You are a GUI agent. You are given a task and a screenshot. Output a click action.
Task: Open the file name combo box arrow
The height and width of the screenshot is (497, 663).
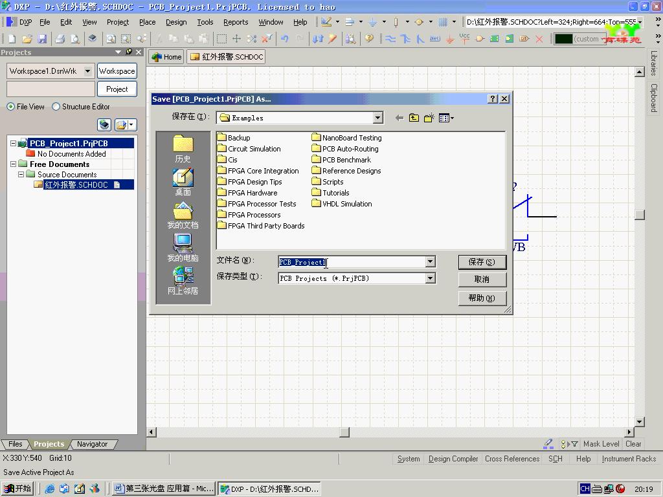[x=430, y=262]
